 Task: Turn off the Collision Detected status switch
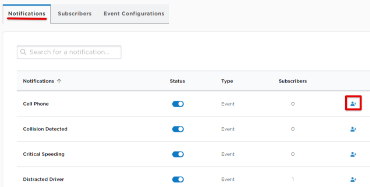coord(178,129)
